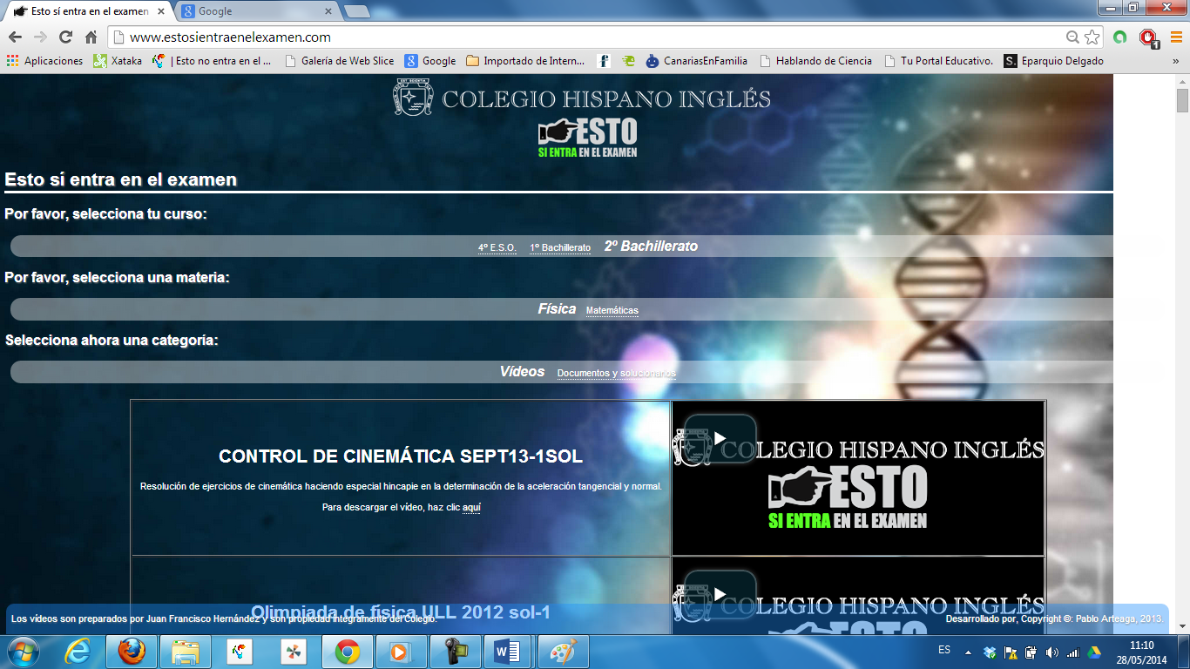Open the 'f' icon bookmark
The height and width of the screenshot is (669, 1190).
pyautogui.click(x=604, y=61)
